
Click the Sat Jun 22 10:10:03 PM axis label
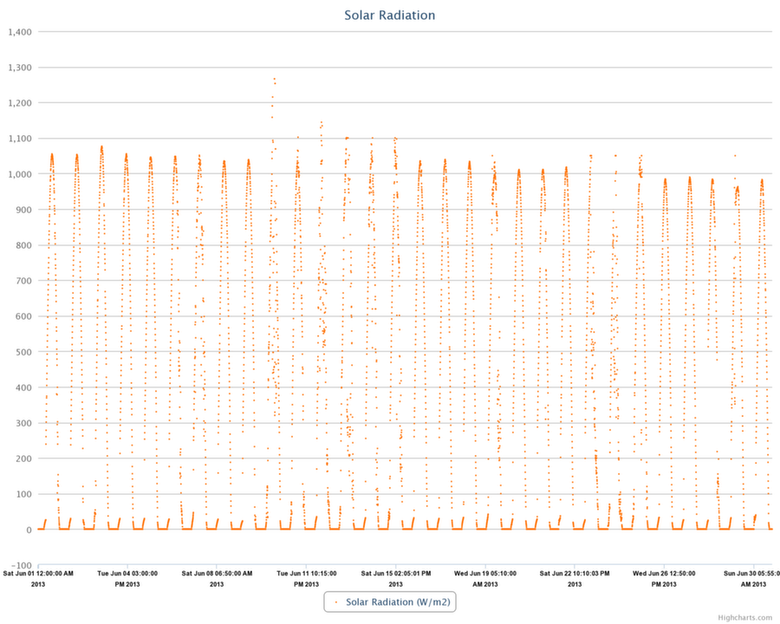click(575, 579)
